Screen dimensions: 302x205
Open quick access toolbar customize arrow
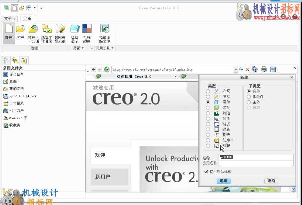[41, 8]
